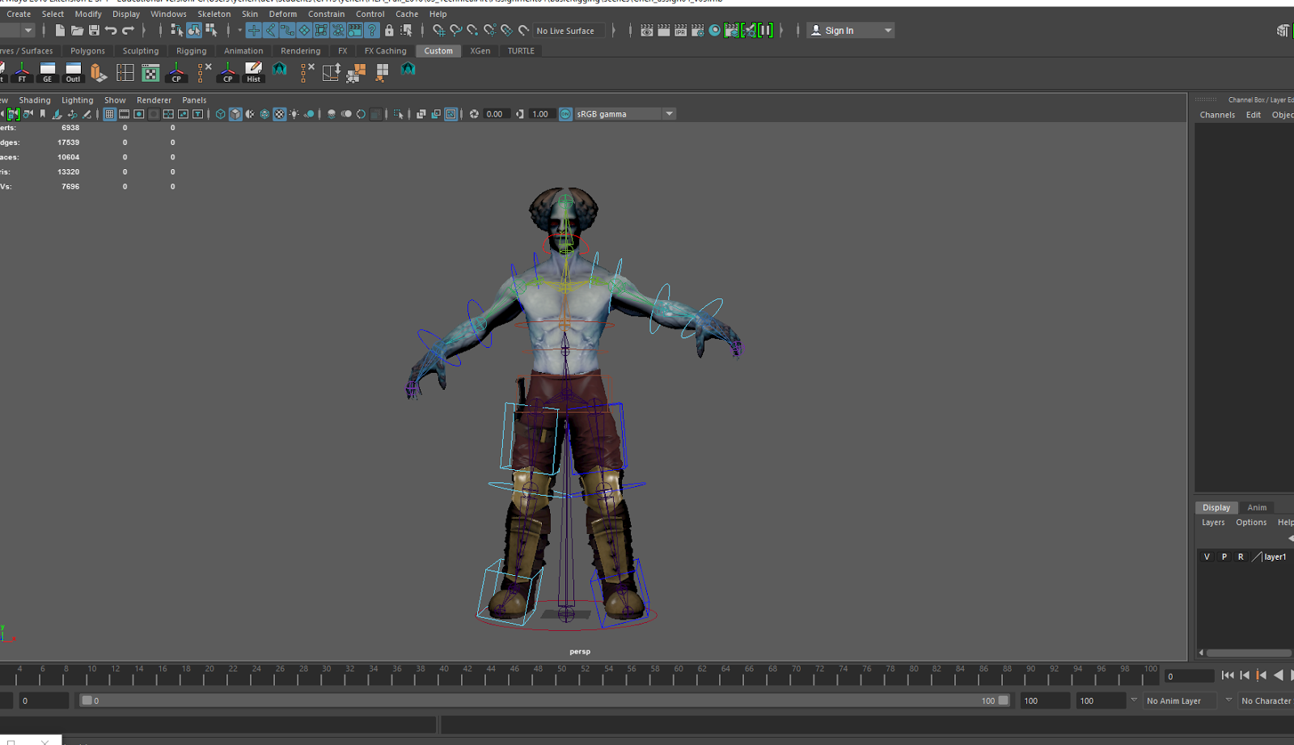Screen dimensions: 1294x745
Task: Toggle the R render flag on layer1
Action: (1240, 557)
